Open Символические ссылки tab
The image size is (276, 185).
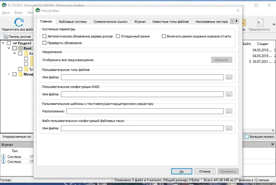tap(110, 22)
